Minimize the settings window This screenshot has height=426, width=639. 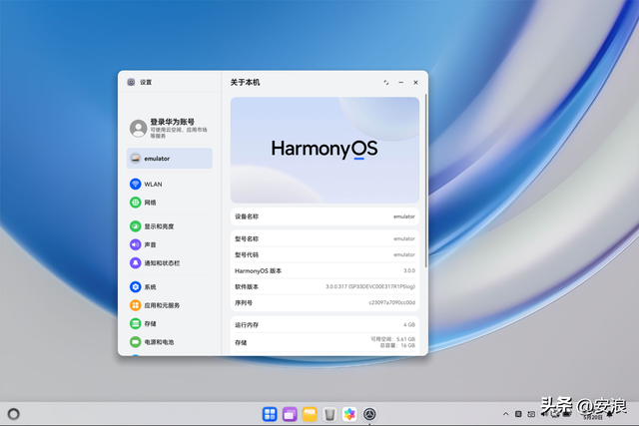(401, 82)
